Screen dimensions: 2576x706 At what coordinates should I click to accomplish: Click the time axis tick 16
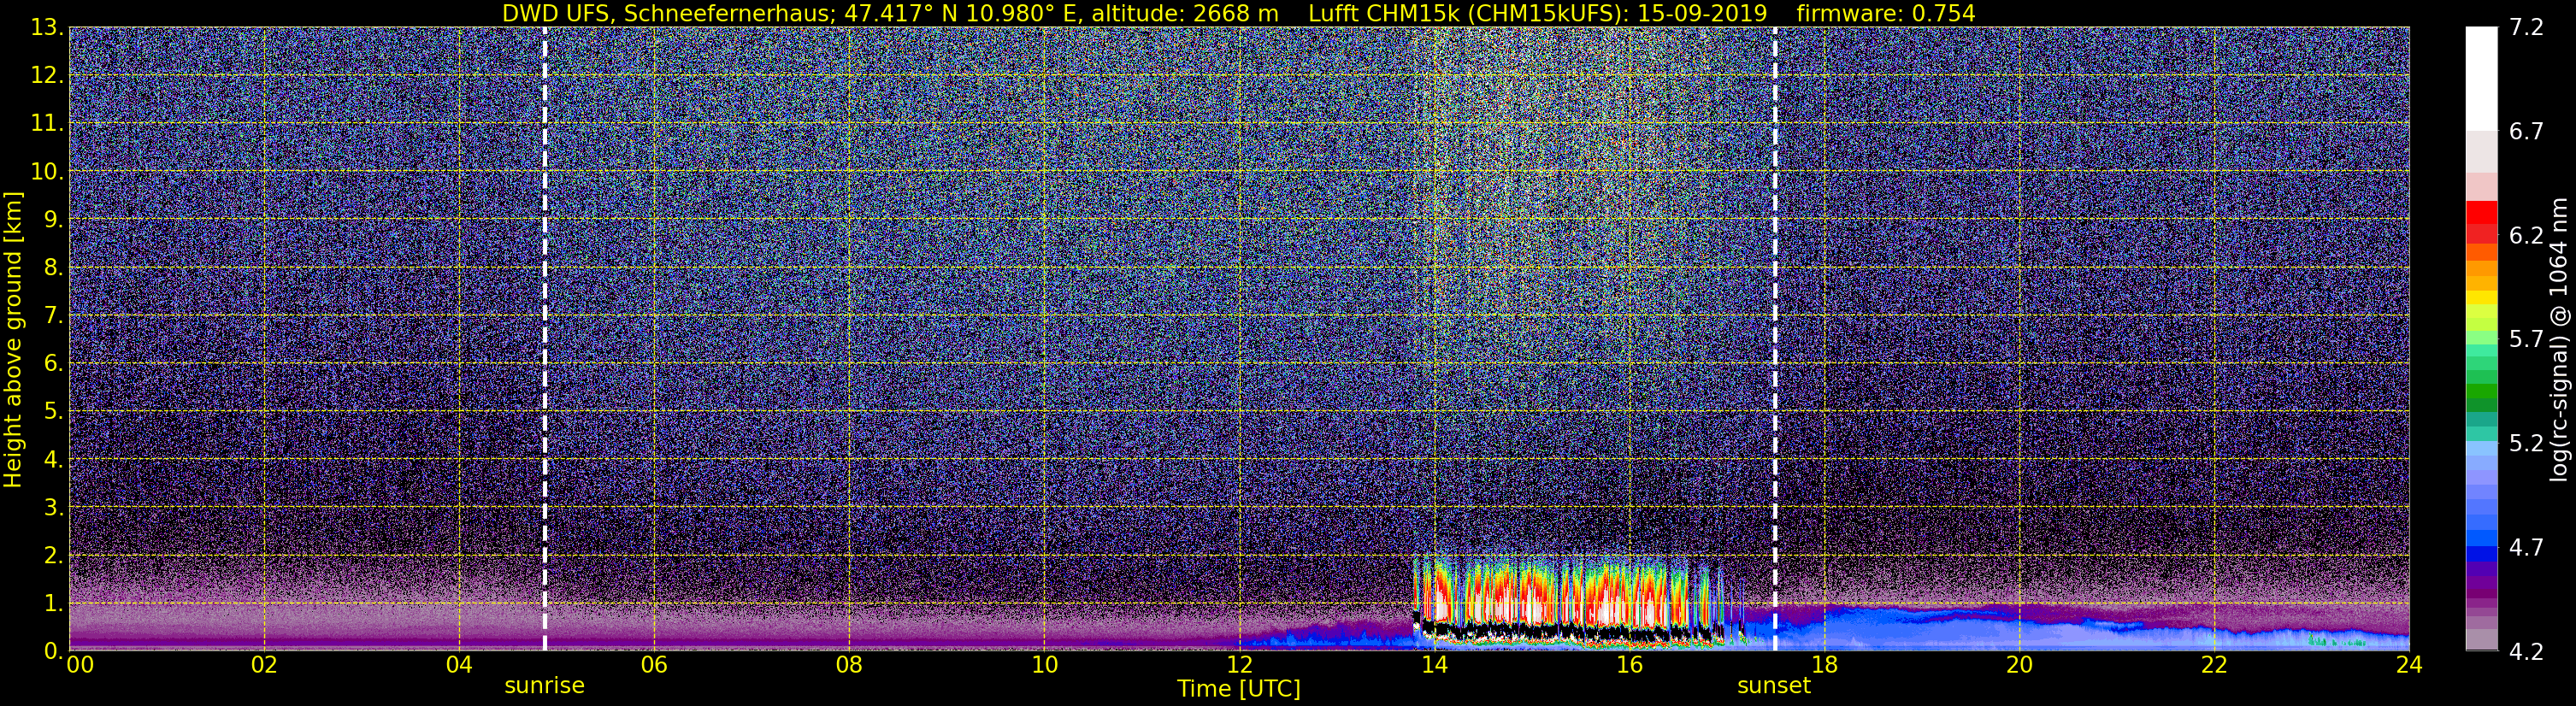pyautogui.click(x=1629, y=666)
